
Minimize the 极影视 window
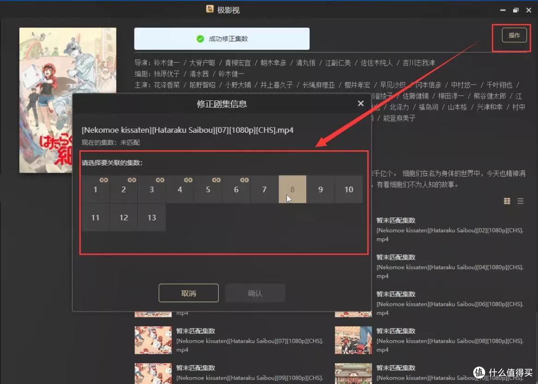503,10
